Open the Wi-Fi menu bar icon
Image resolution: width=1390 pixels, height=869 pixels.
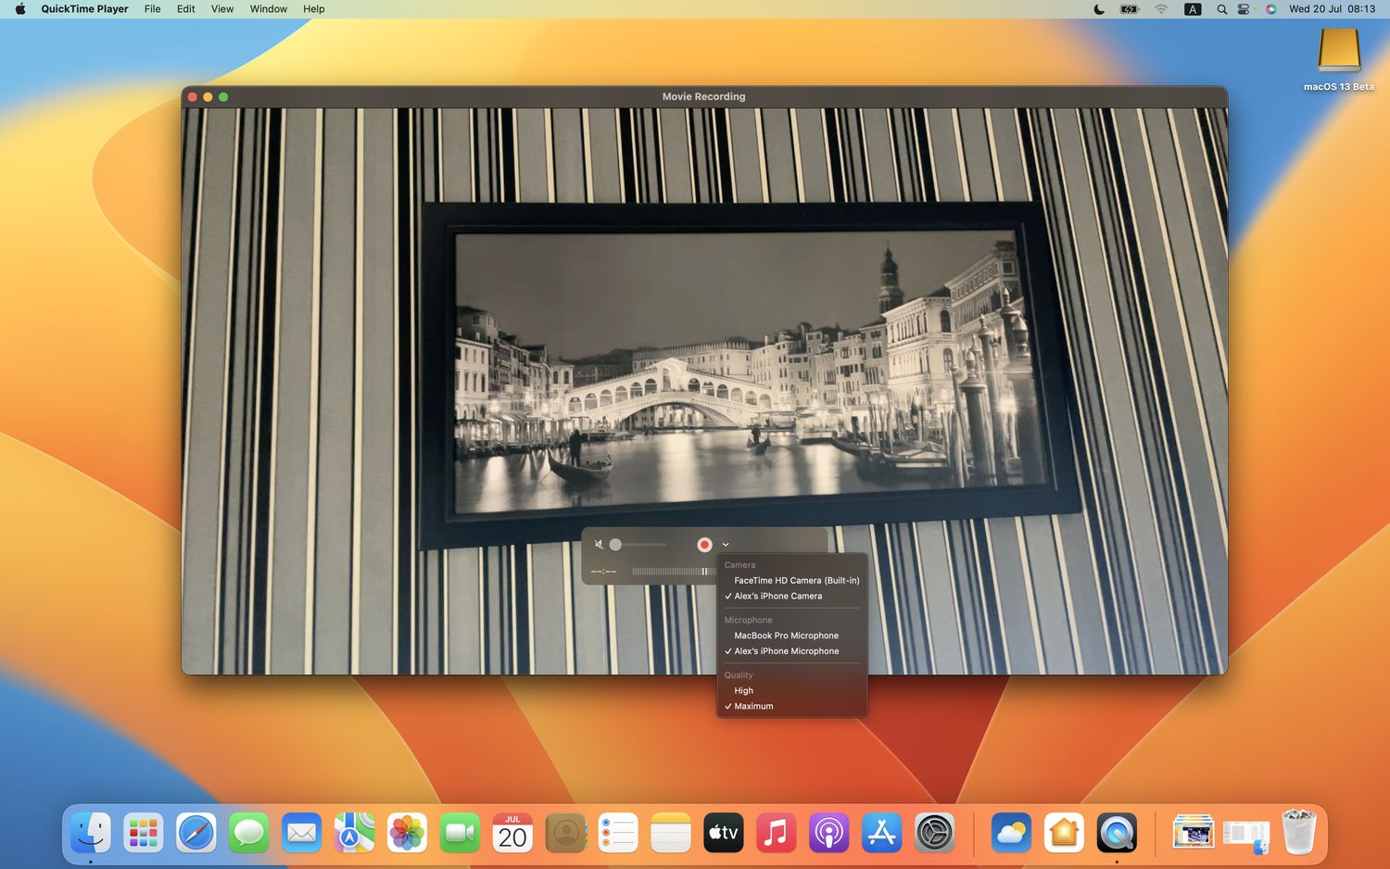click(1161, 9)
